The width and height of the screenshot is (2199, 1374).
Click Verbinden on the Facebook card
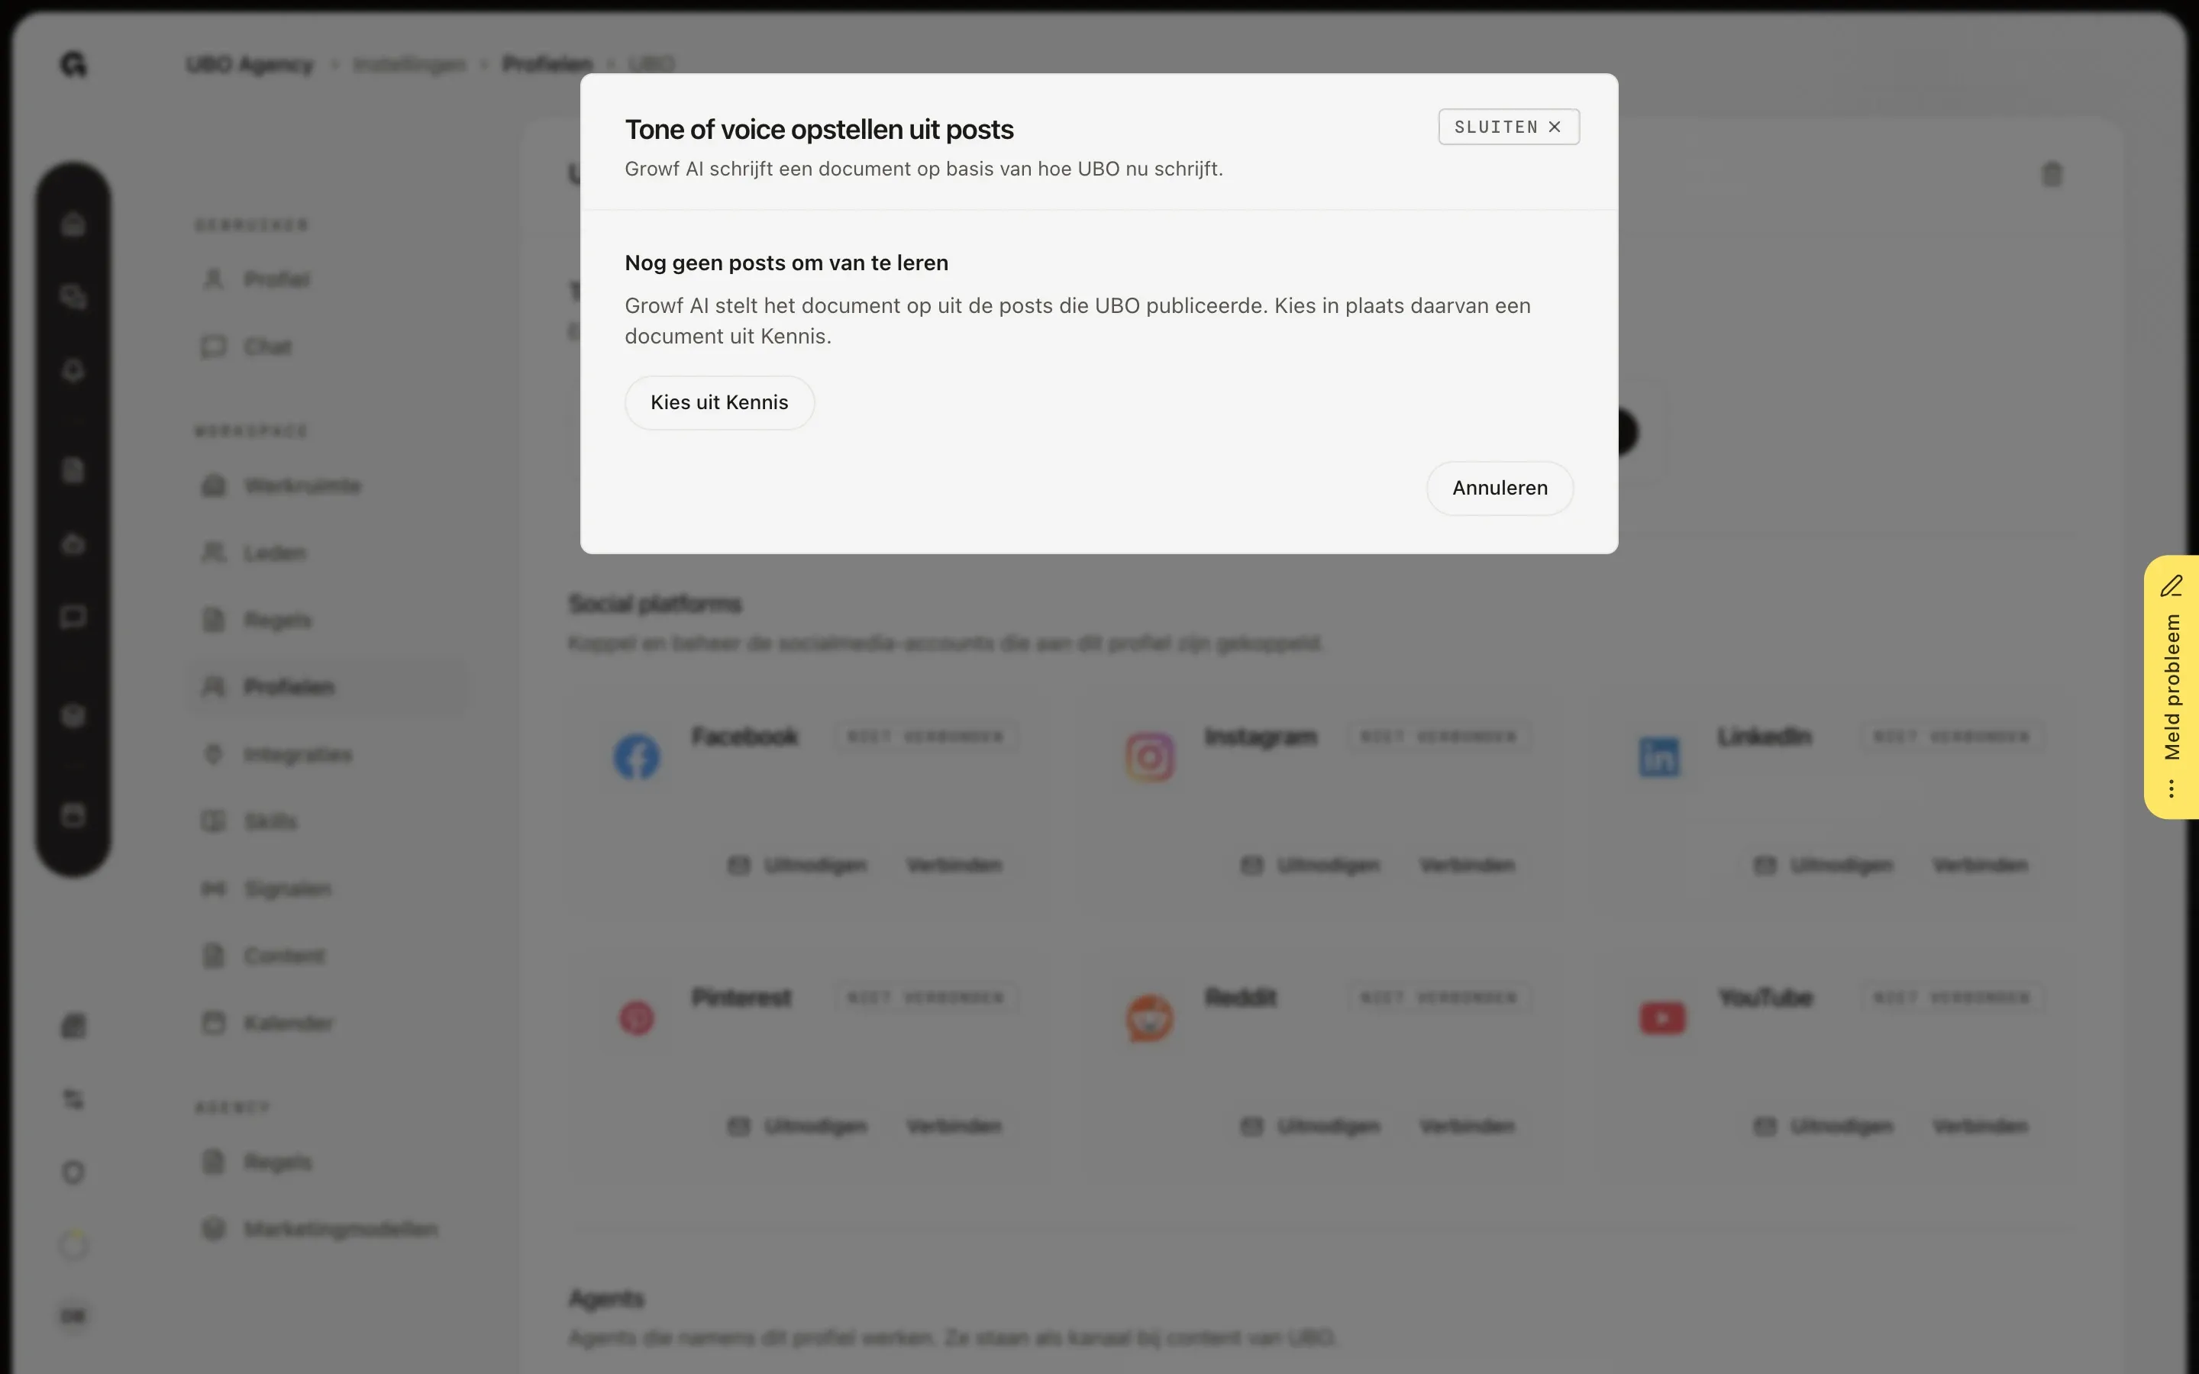(954, 865)
